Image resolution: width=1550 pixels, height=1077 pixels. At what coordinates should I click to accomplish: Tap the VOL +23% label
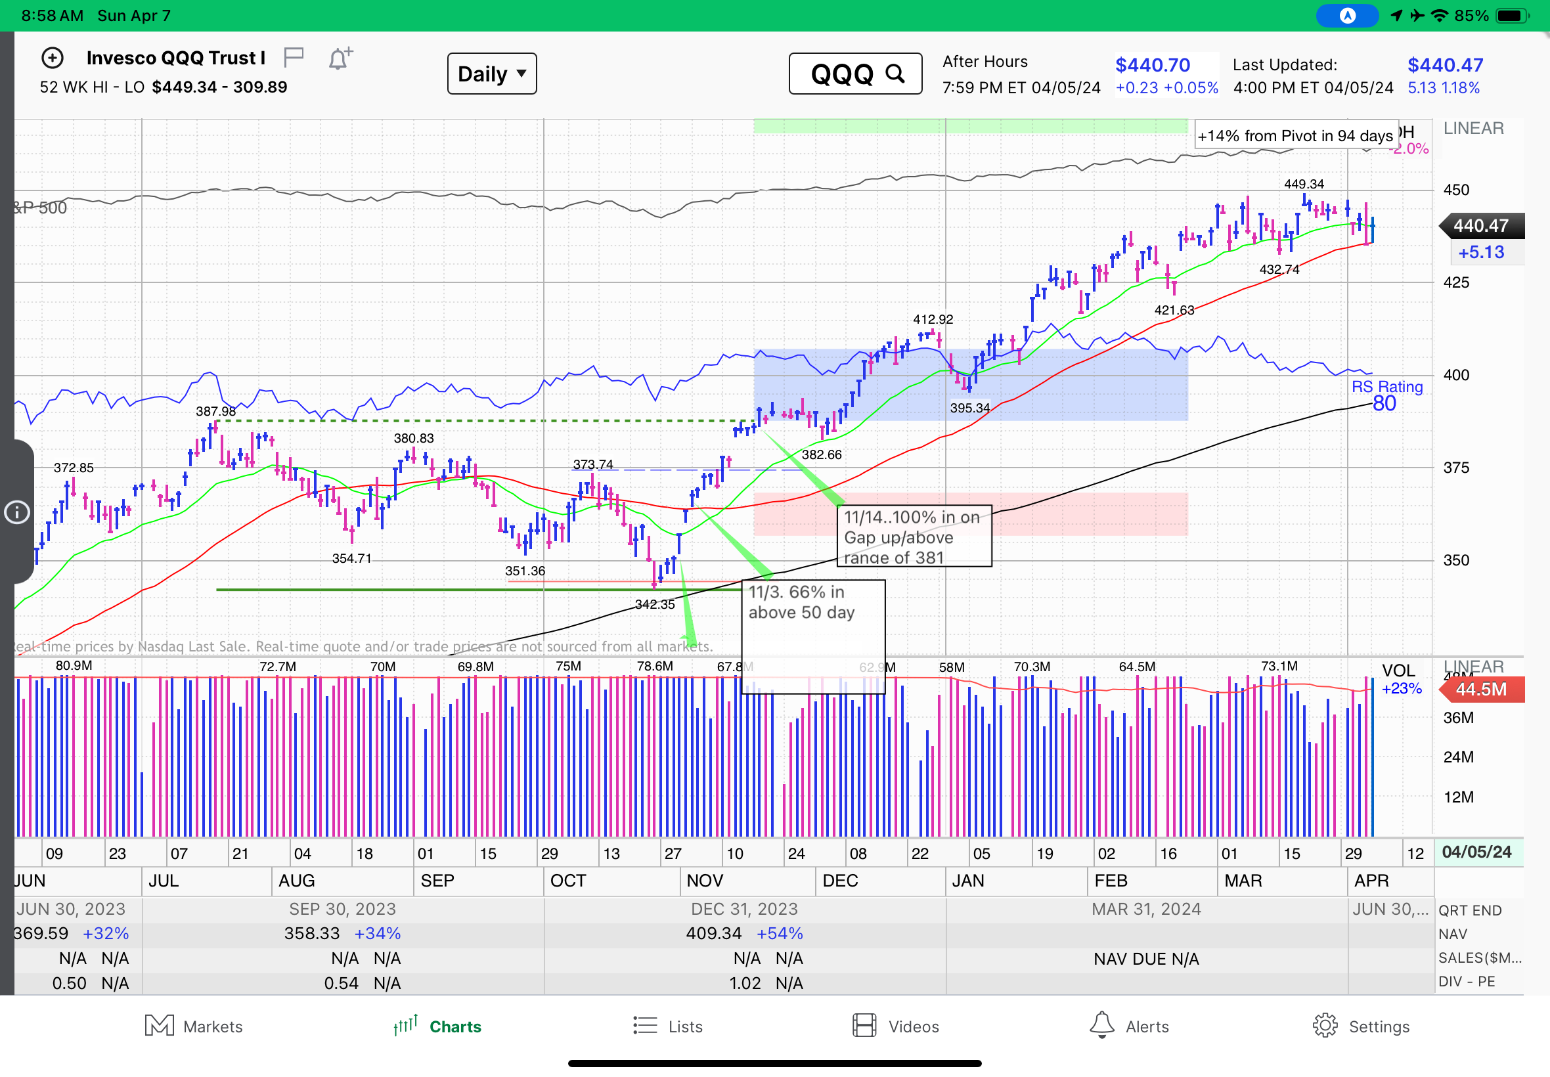coord(1401,680)
